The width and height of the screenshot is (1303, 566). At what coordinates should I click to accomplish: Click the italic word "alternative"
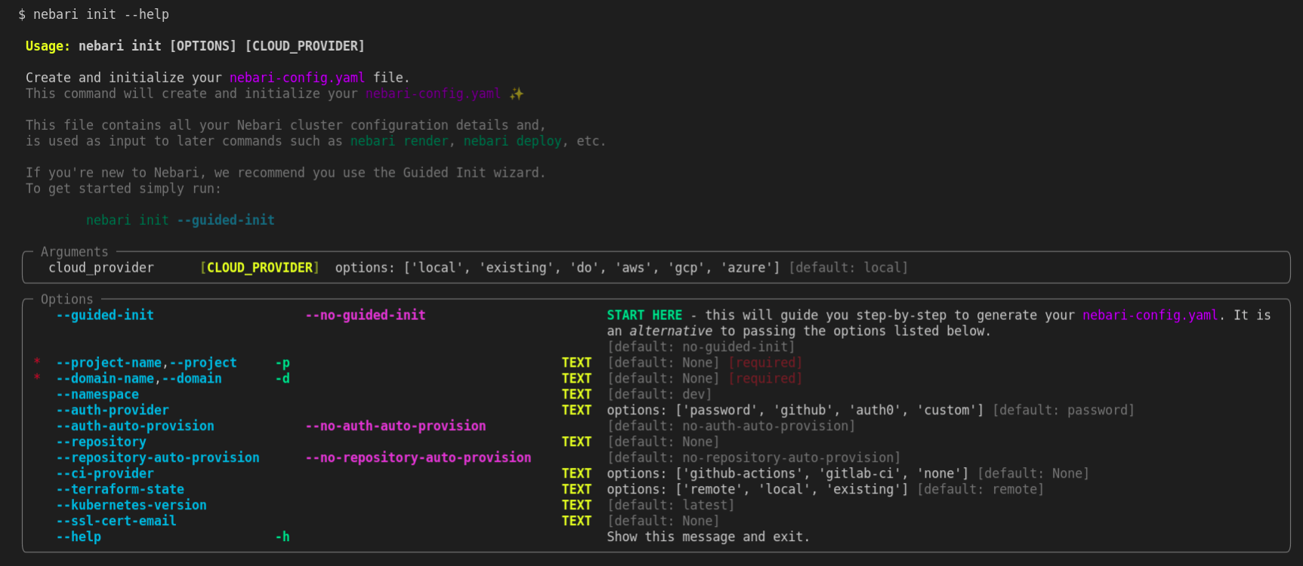[671, 331]
